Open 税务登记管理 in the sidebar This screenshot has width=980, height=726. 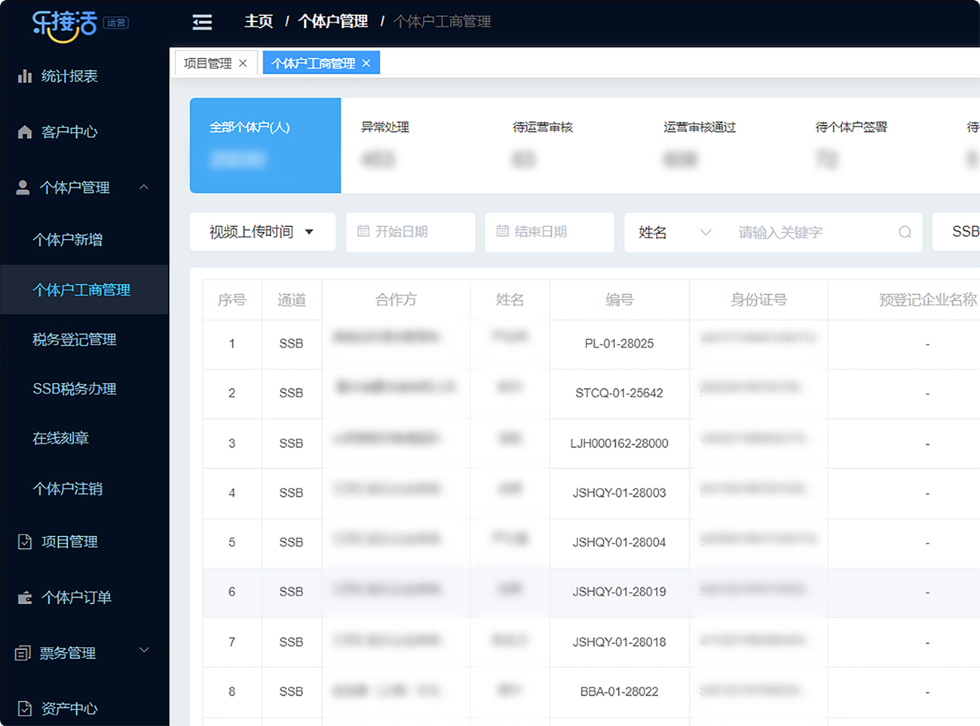(x=75, y=339)
